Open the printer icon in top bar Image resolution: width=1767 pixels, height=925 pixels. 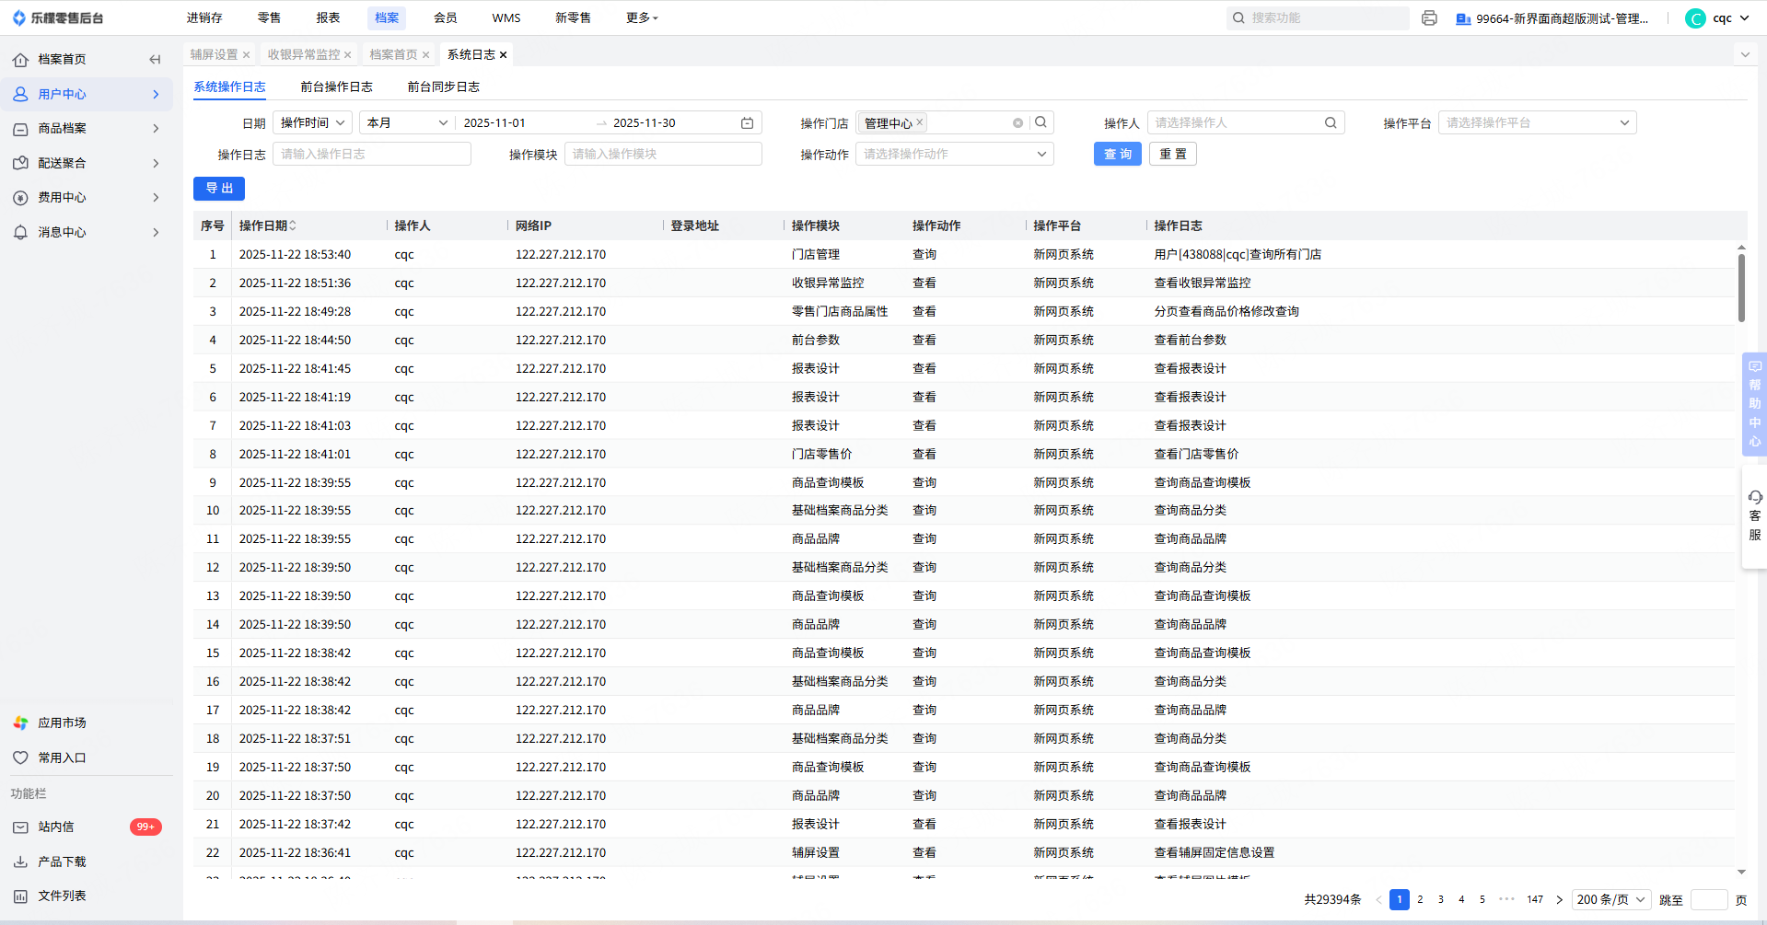(1429, 18)
